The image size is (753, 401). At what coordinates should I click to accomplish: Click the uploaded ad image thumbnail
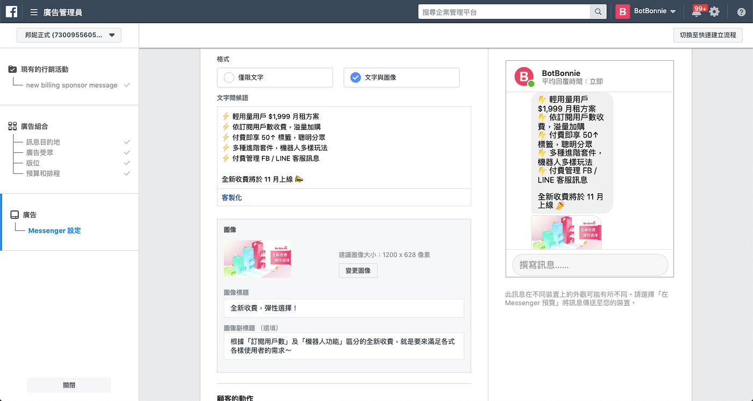pos(257,259)
